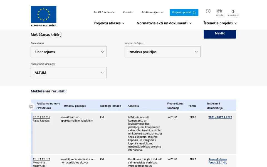Image resolution: width=267 pixels, height=167 pixels.
Task: Click the Meklēšanas rezultāti heading
Action: click(x=49, y=91)
